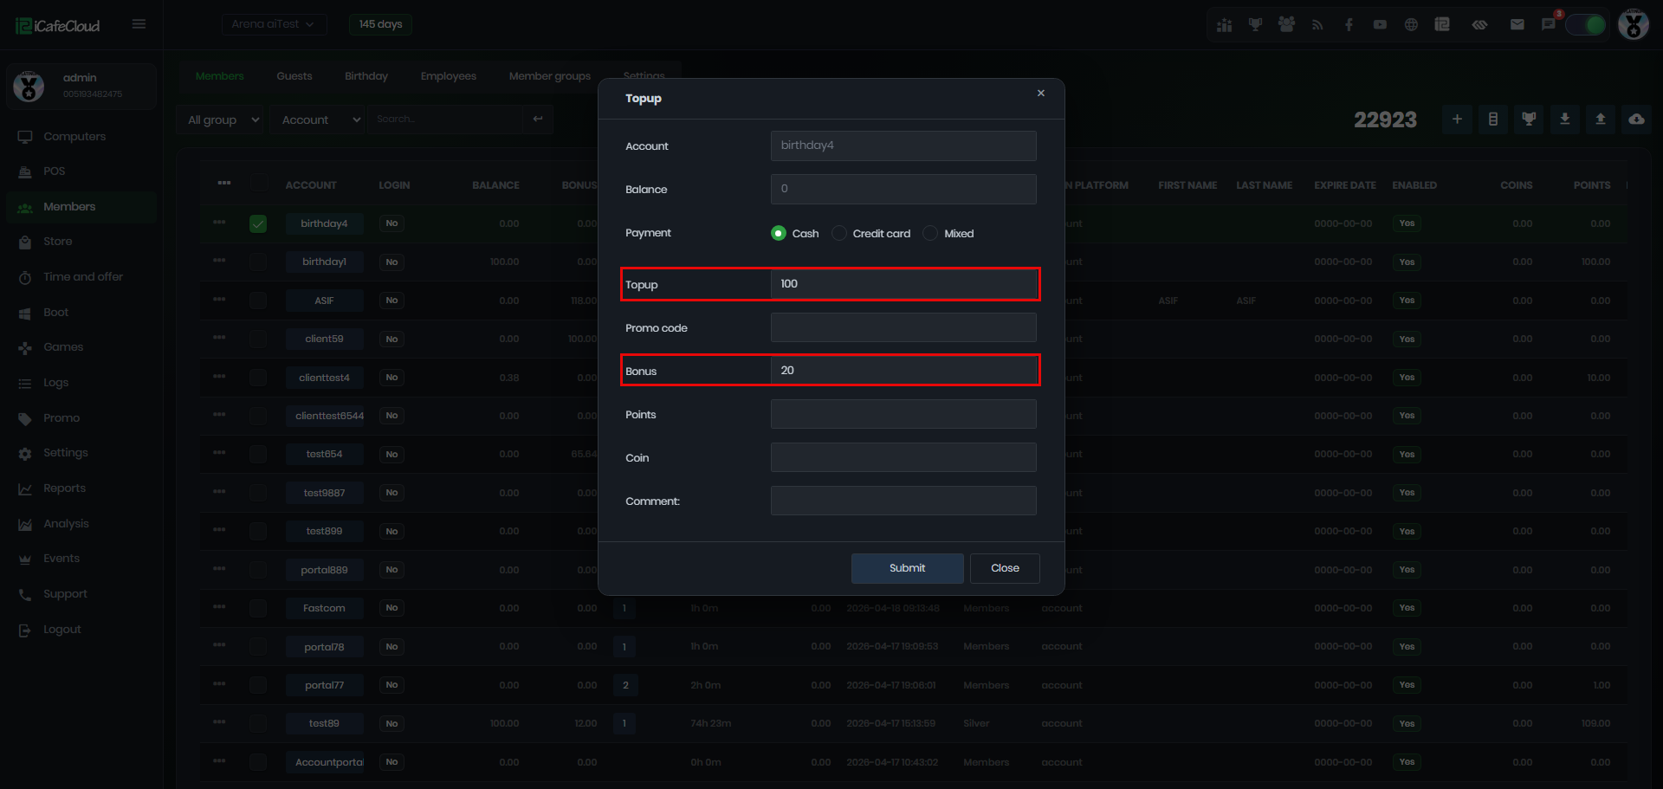Switch to the Employees tab

point(449,76)
